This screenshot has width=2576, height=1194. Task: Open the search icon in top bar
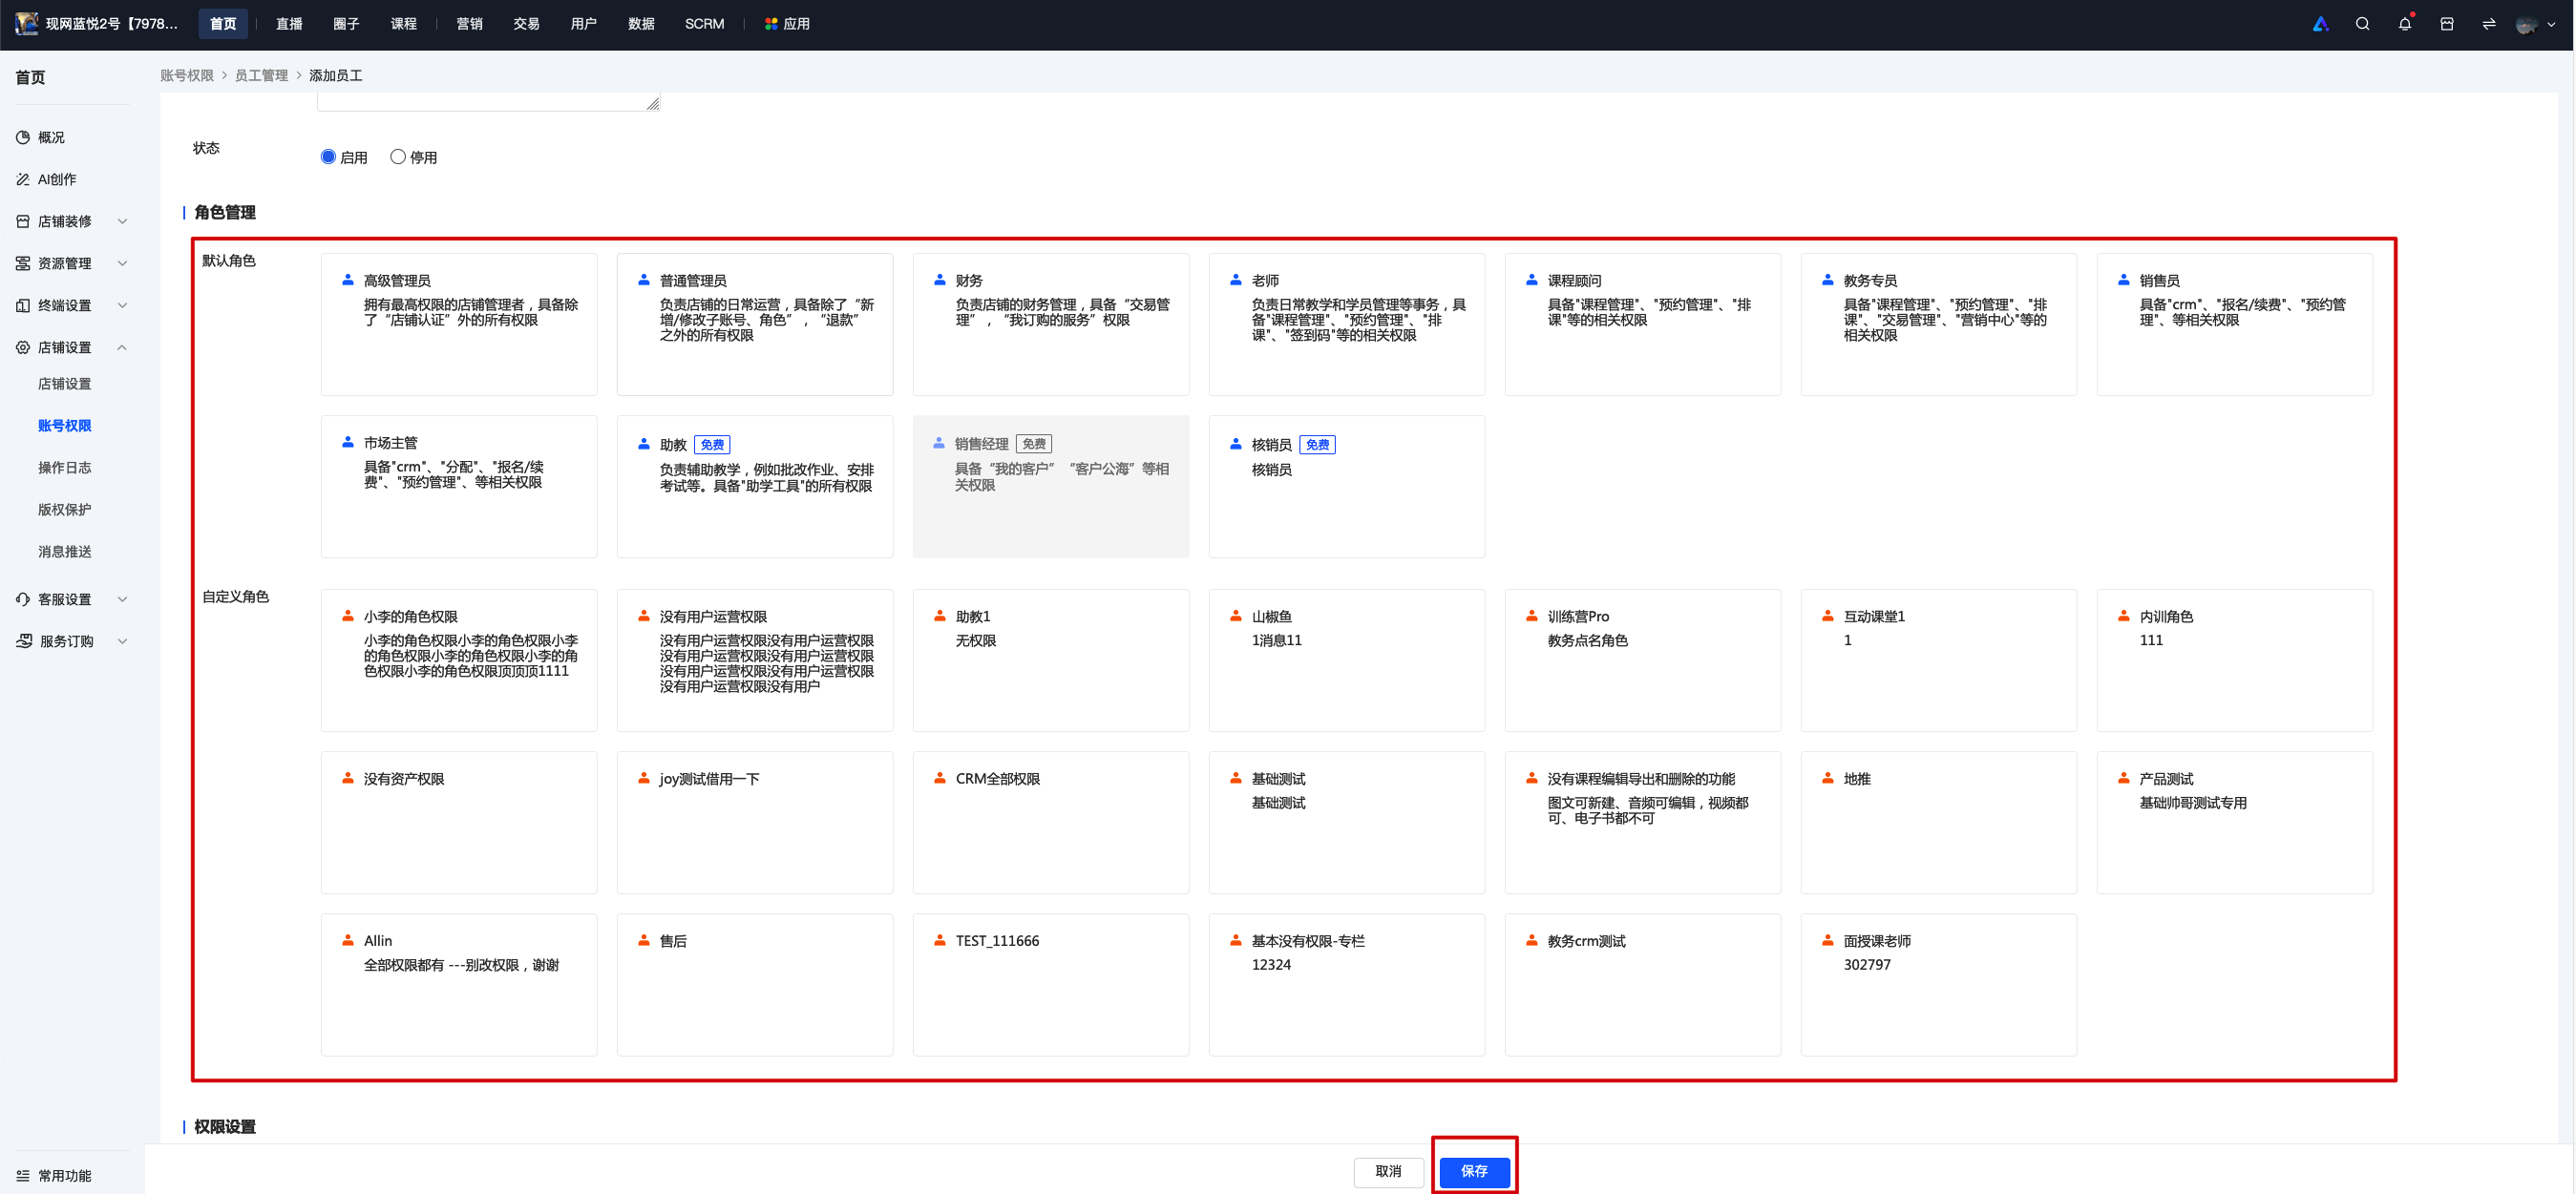[2362, 24]
